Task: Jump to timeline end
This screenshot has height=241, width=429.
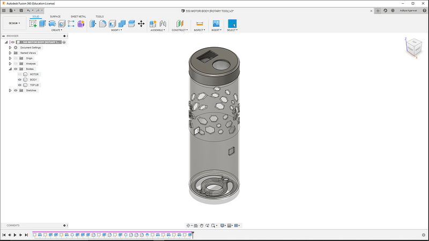Action: point(26,235)
